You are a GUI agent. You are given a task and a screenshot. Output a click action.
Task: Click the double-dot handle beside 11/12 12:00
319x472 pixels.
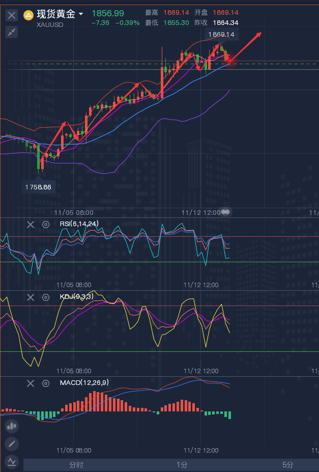tap(225, 212)
